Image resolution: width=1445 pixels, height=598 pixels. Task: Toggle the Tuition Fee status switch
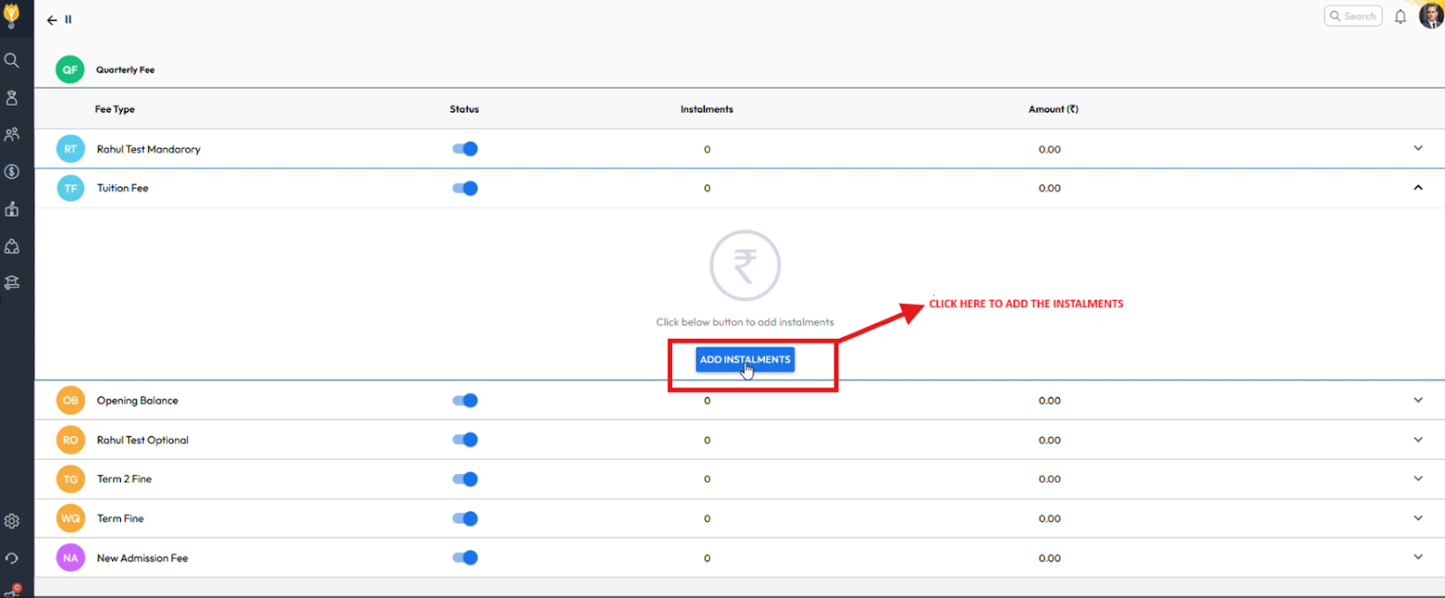pyautogui.click(x=465, y=189)
